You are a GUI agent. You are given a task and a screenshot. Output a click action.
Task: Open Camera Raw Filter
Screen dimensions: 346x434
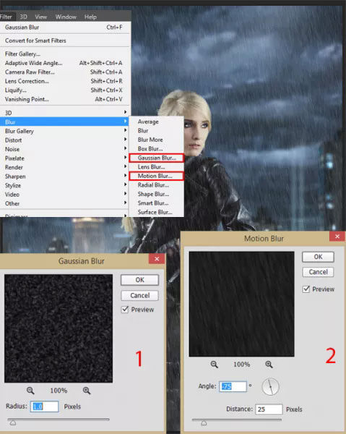point(65,72)
